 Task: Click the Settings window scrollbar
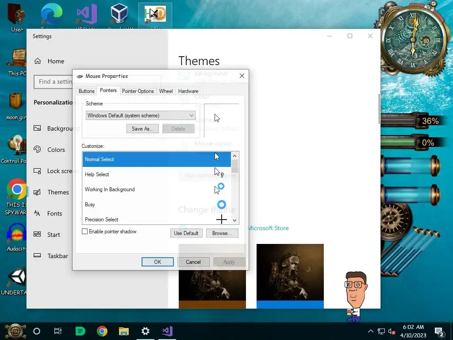click(x=379, y=109)
